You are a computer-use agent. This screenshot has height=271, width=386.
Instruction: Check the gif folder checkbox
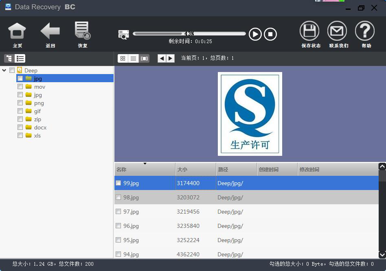click(x=20, y=111)
